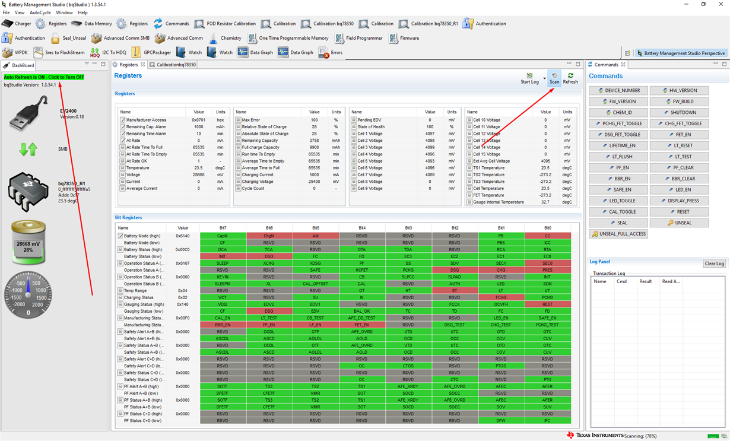Expand the Start Log dropdown arrow
The image size is (730, 441).
(x=544, y=78)
